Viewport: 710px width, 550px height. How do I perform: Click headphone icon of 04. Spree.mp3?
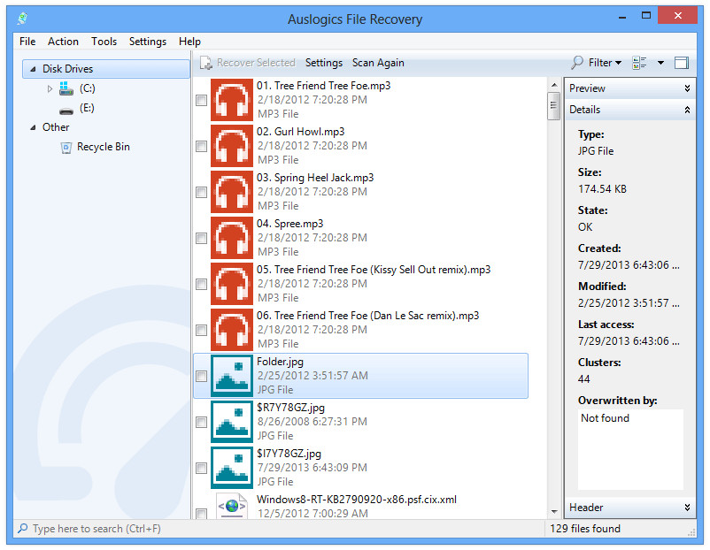(231, 238)
